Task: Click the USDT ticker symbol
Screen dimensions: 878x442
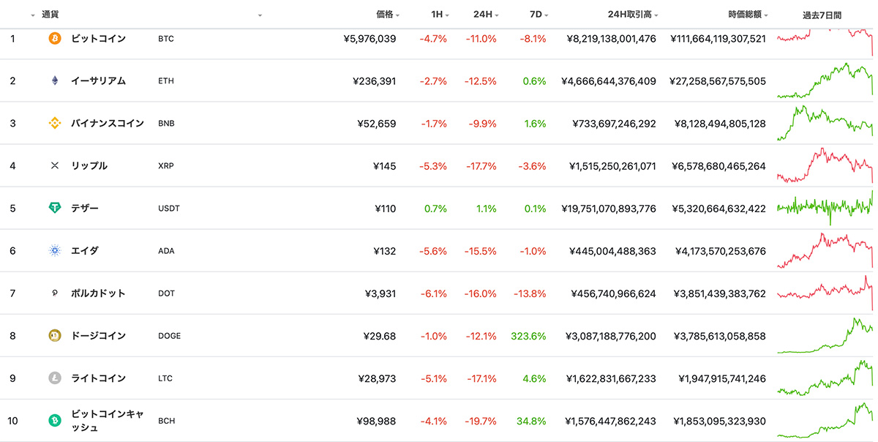Action: pyautogui.click(x=169, y=208)
